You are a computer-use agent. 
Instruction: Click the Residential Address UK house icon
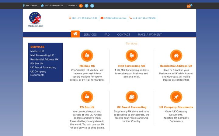click(x=176, y=56)
